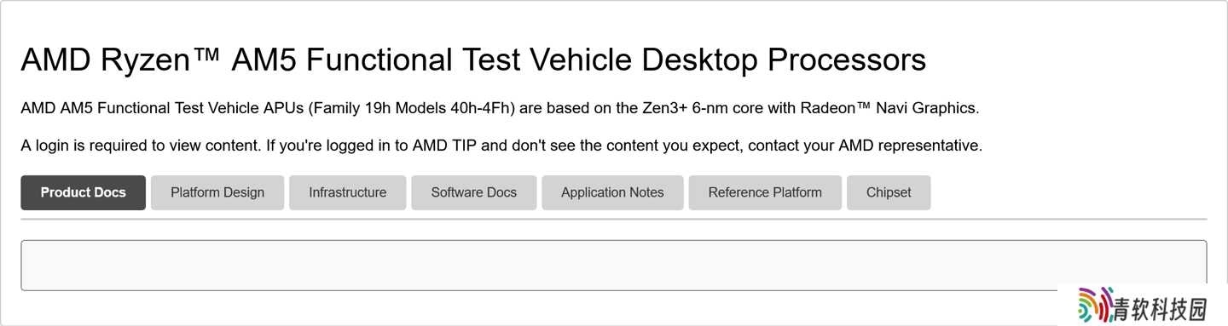Open the Infrastructure tab
Screen dimensions: 1228x326
[347, 192]
